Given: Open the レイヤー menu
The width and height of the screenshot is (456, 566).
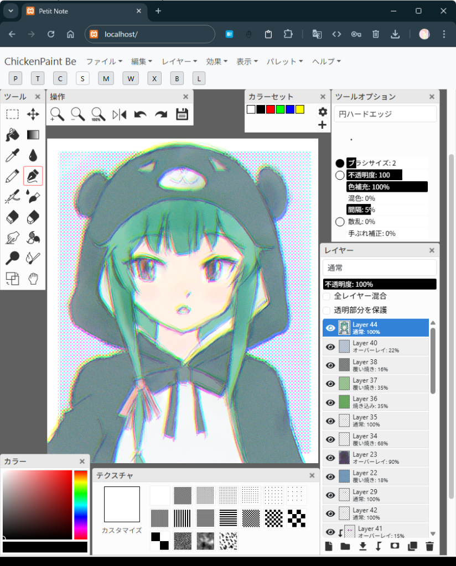Looking at the screenshot, I should 179,61.
